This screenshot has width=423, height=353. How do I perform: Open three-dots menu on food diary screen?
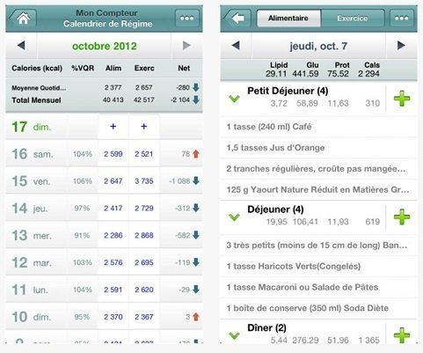point(401,18)
